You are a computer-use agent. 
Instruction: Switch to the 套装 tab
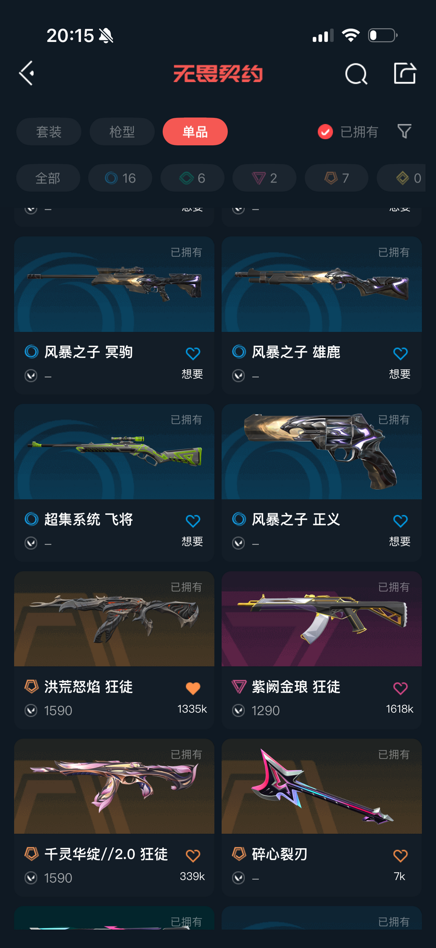49,132
